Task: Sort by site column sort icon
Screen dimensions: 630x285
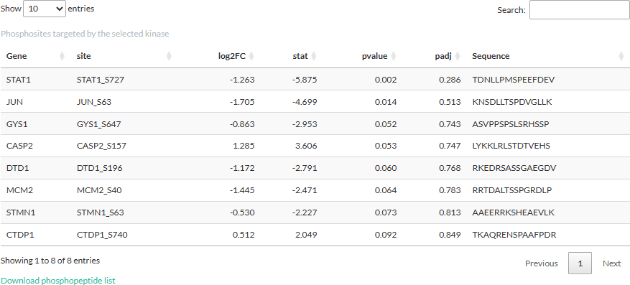Action: click(169, 56)
